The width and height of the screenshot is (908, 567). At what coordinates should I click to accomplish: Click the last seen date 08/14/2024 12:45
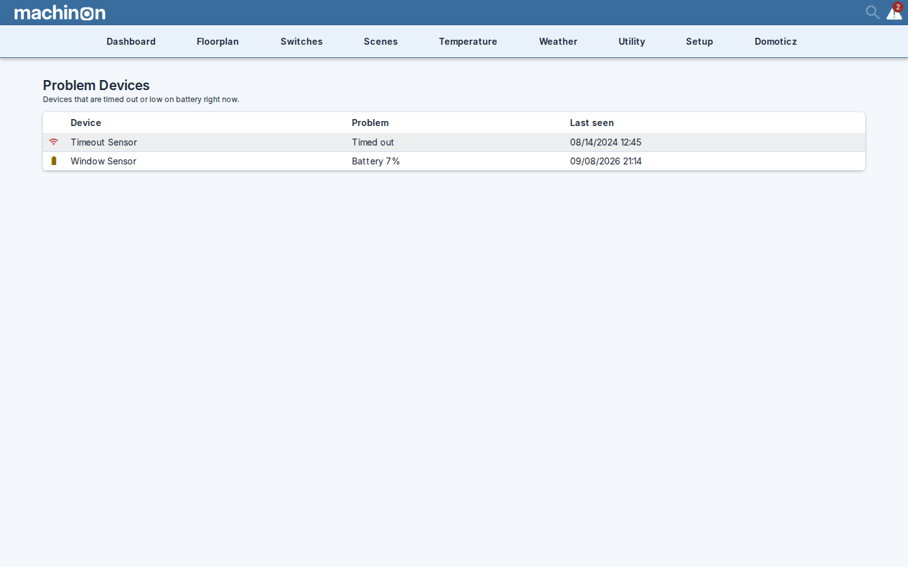[605, 142]
